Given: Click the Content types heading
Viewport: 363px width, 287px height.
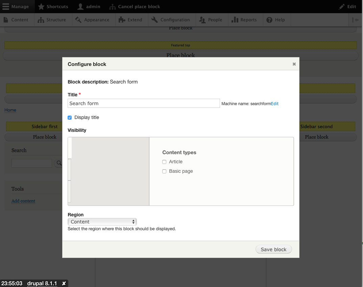Looking at the screenshot, I should [x=179, y=152].
